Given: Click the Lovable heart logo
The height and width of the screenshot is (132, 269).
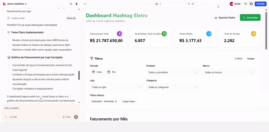Looking at the screenshot, I should (4, 4).
